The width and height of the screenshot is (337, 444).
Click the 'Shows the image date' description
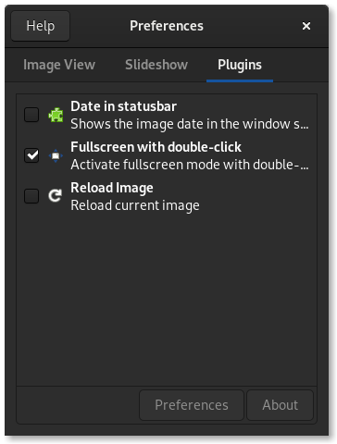190,124
